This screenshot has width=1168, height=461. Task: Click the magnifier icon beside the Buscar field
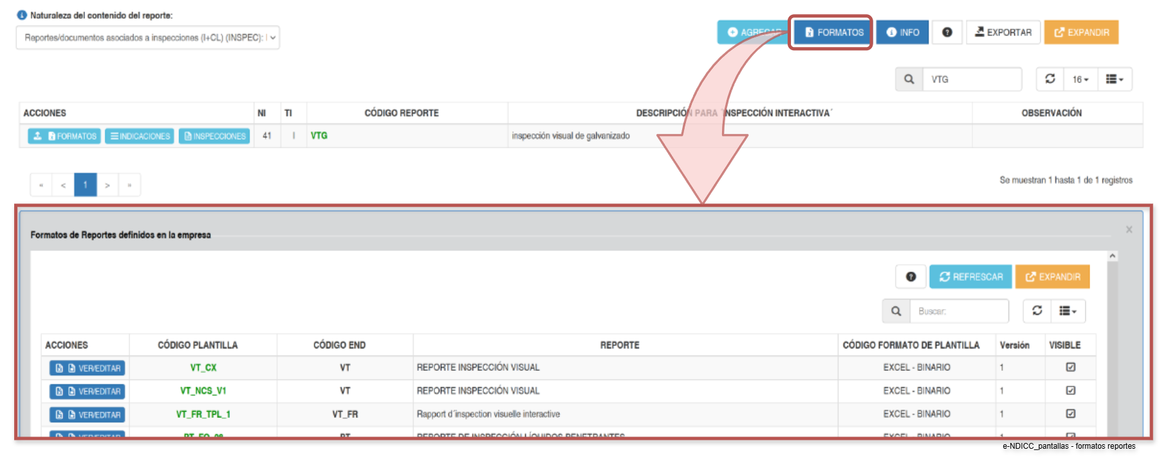(896, 311)
